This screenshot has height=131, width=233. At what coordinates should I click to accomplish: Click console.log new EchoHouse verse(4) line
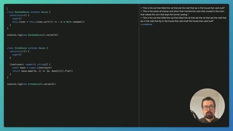click(x=31, y=84)
